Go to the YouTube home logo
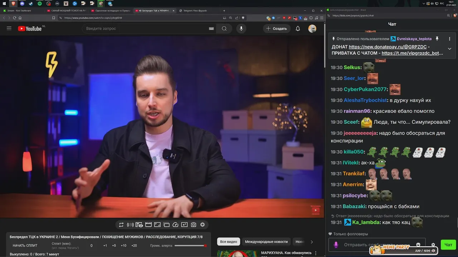 coord(30,29)
